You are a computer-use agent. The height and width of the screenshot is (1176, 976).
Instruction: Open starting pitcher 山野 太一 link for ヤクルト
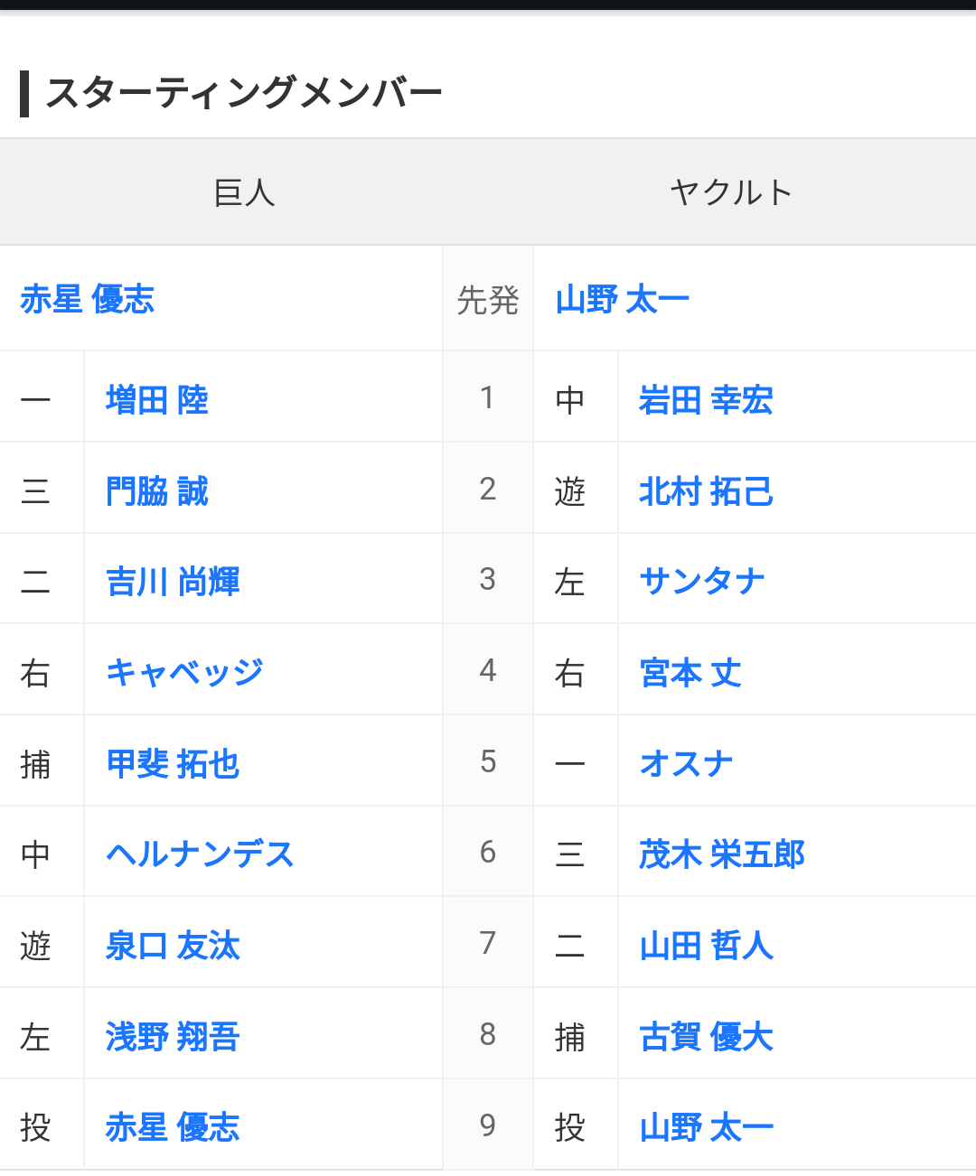point(623,299)
